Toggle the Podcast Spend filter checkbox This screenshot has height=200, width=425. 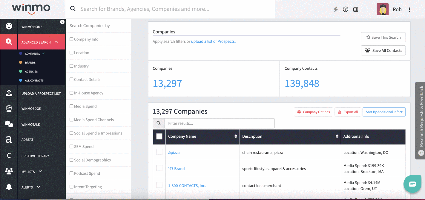71,173
